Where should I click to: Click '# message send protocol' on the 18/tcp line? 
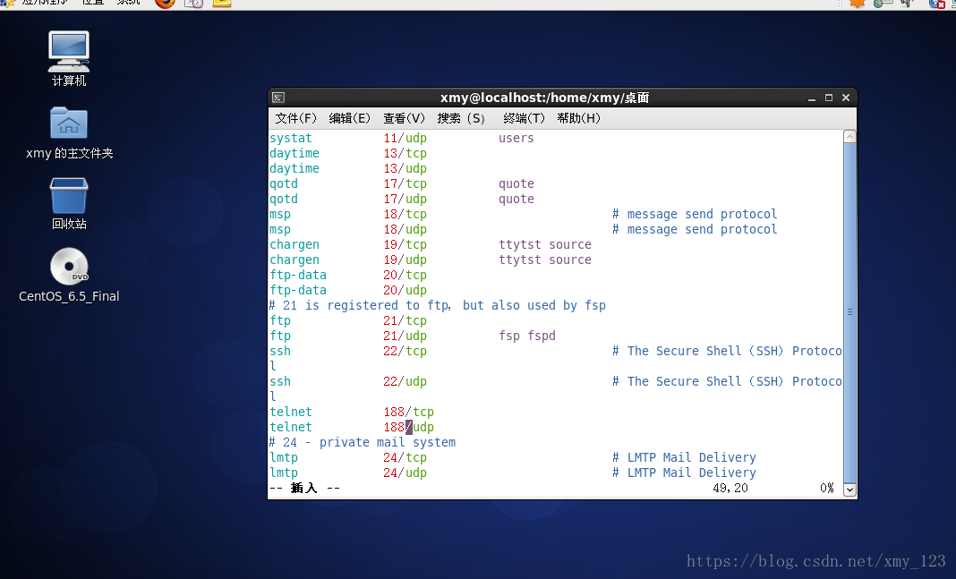click(695, 215)
